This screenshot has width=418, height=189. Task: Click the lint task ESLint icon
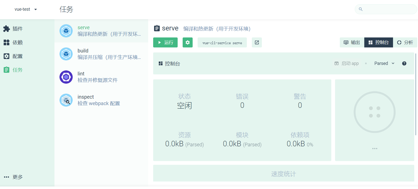66,77
